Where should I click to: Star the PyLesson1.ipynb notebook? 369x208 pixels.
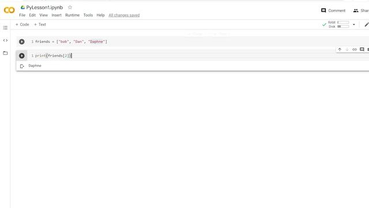tap(70, 8)
